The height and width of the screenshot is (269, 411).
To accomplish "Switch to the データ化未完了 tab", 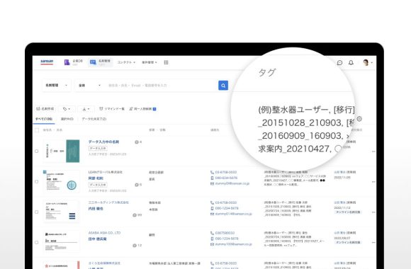I will click(x=94, y=119).
